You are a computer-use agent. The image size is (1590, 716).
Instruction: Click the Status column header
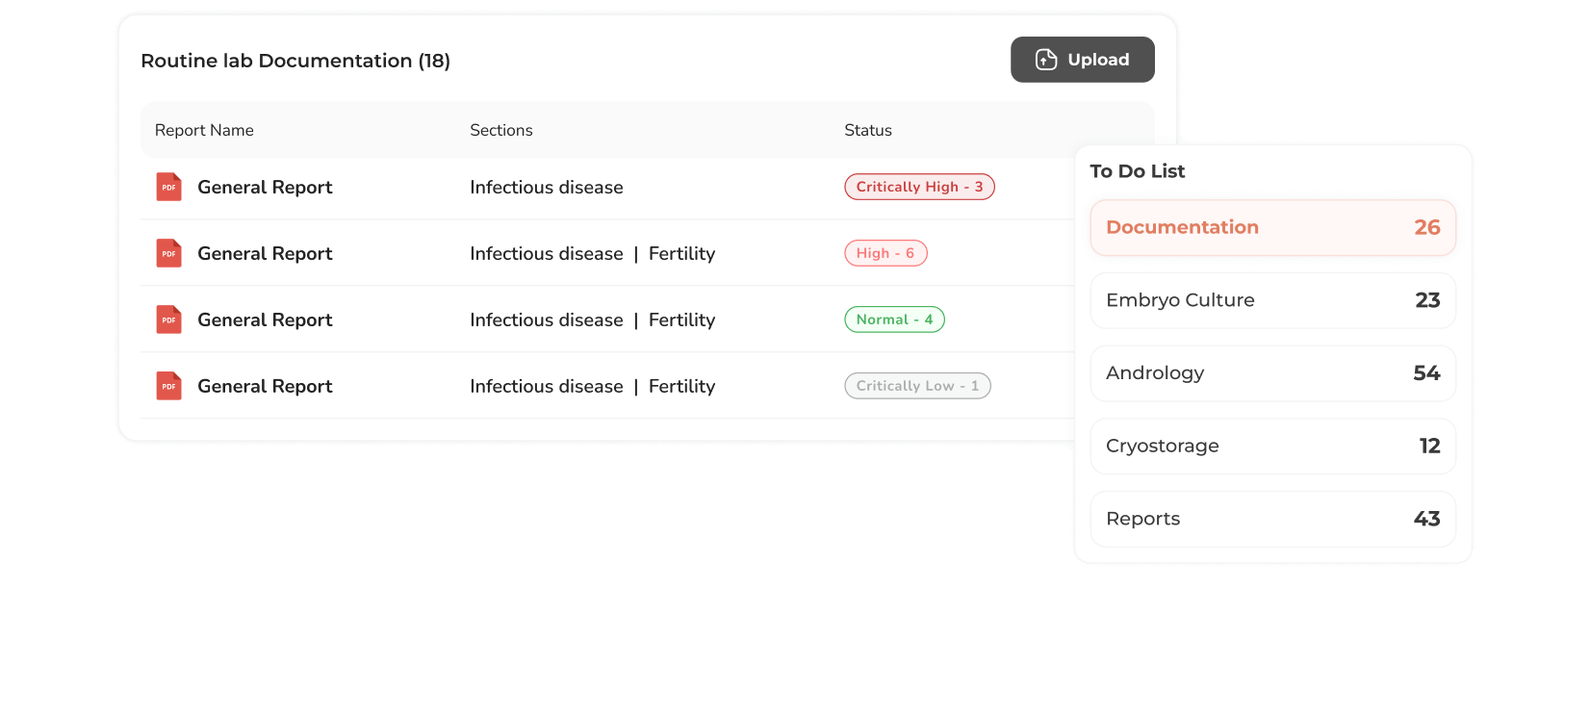point(867,130)
